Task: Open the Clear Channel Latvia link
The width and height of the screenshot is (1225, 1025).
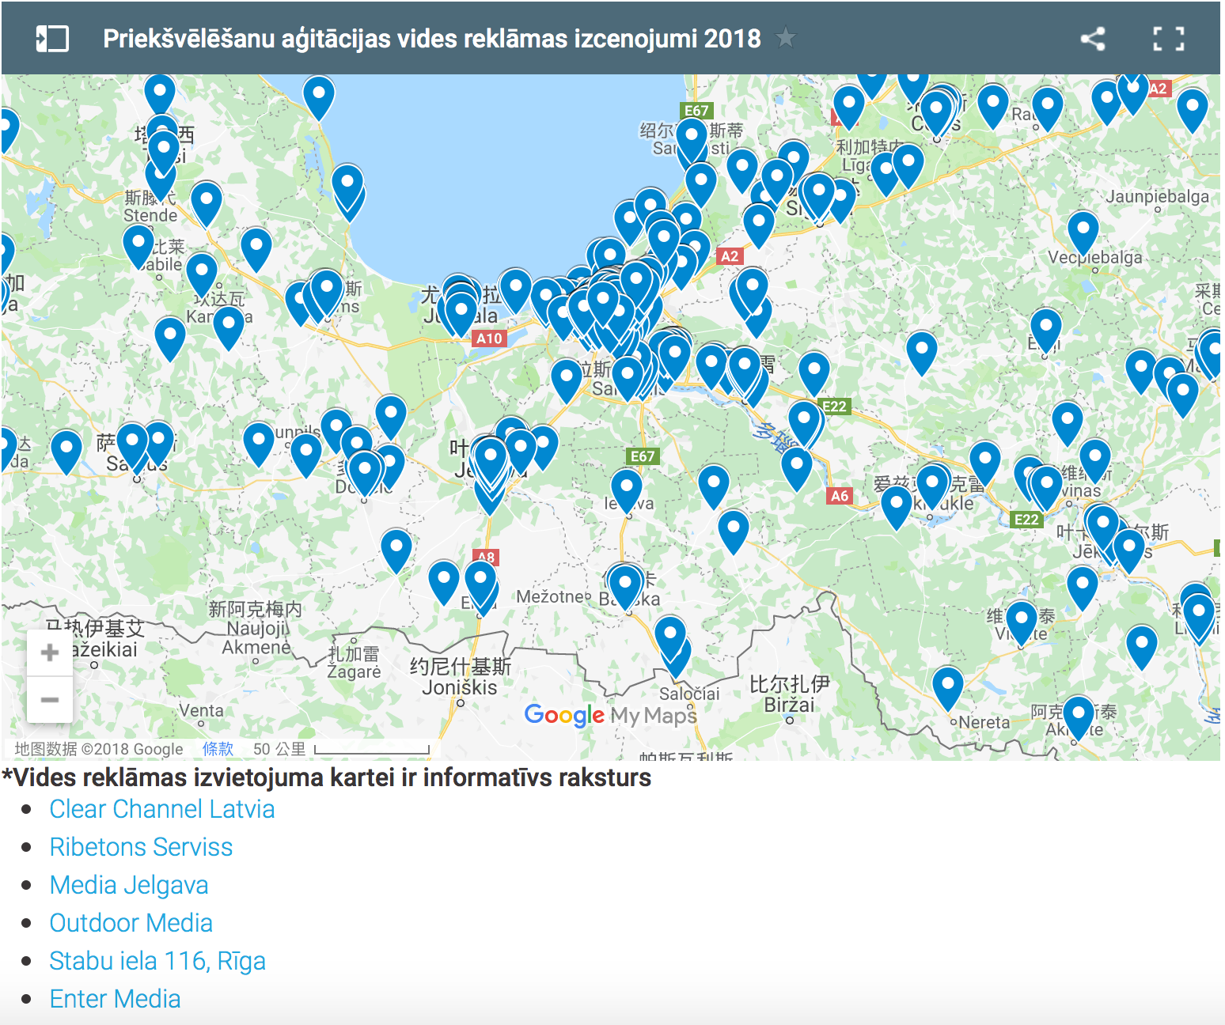Action: point(161,809)
